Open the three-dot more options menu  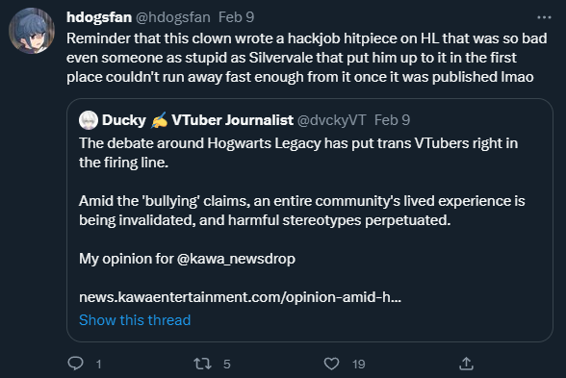coord(544,17)
